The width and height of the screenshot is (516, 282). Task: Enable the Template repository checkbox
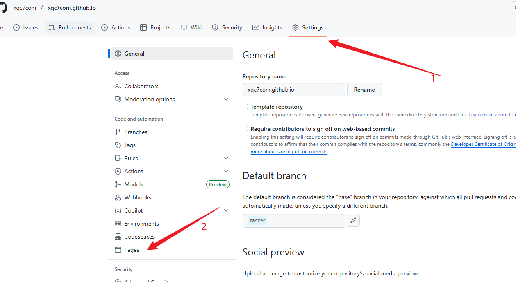(x=245, y=107)
